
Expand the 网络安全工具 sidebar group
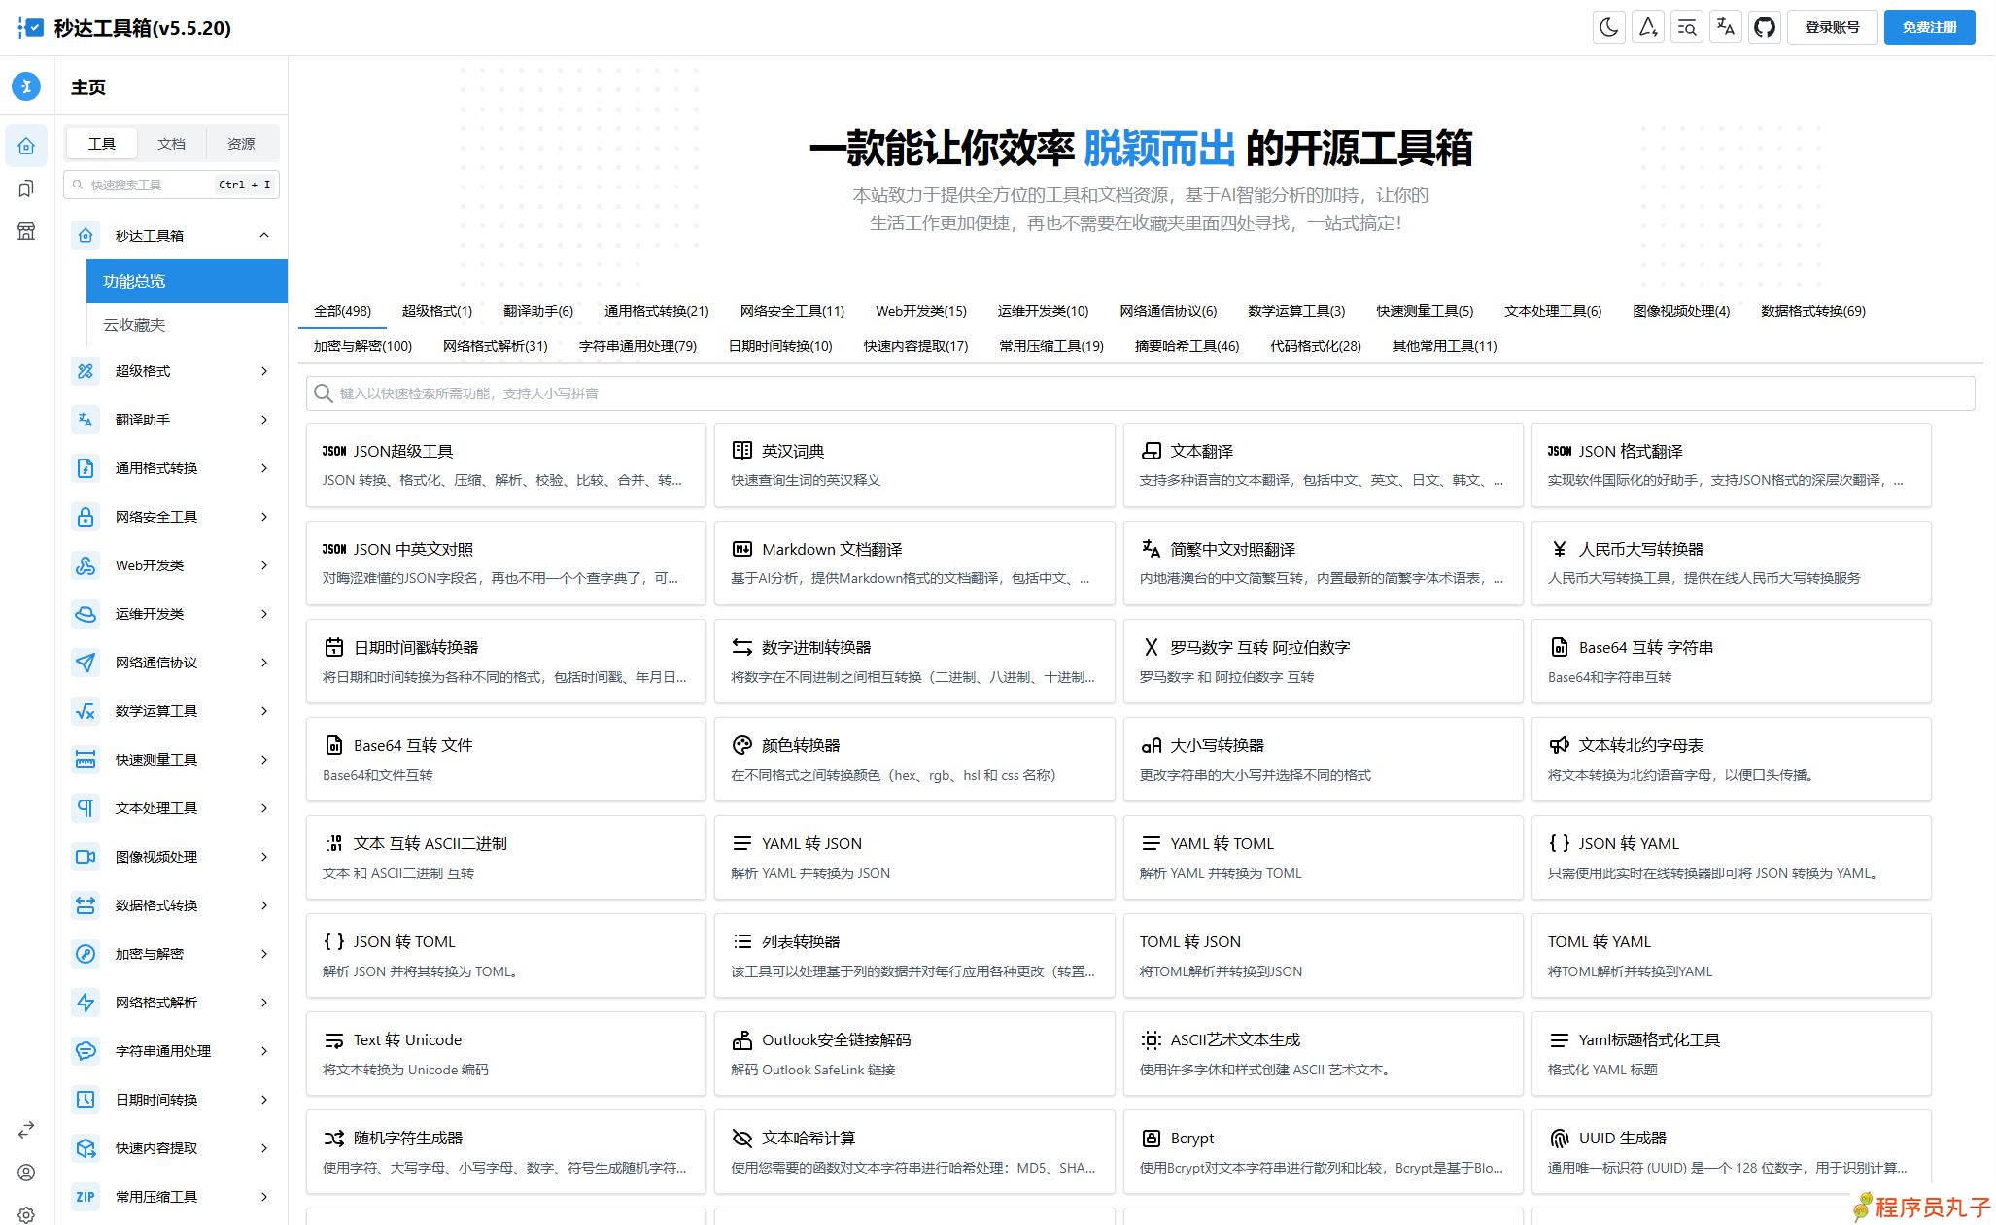click(171, 517)
